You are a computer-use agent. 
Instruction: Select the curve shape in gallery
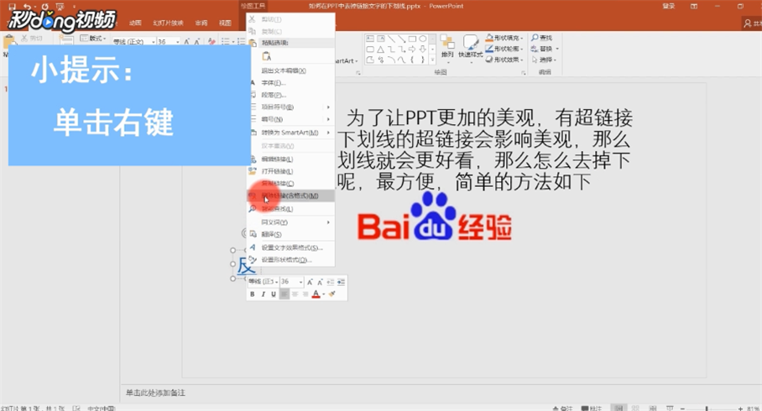point(402,60)
